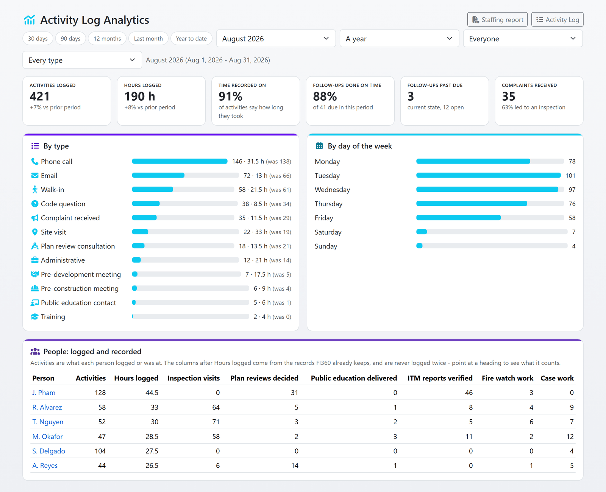Open the Every type filter dropdown
The width and height of the screenshot is (606, 492).
click(x=82, y=60)
